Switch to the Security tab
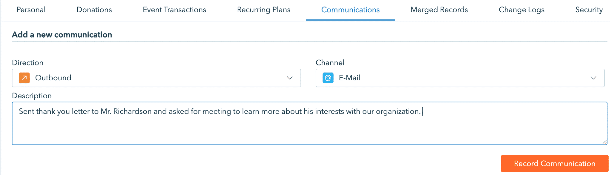 point(589,10)
